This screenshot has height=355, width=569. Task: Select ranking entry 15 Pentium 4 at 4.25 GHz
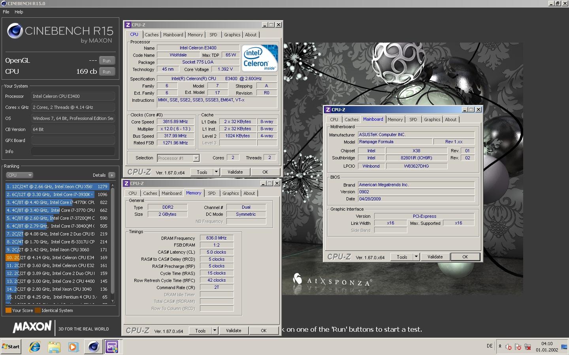coord(57,297)
